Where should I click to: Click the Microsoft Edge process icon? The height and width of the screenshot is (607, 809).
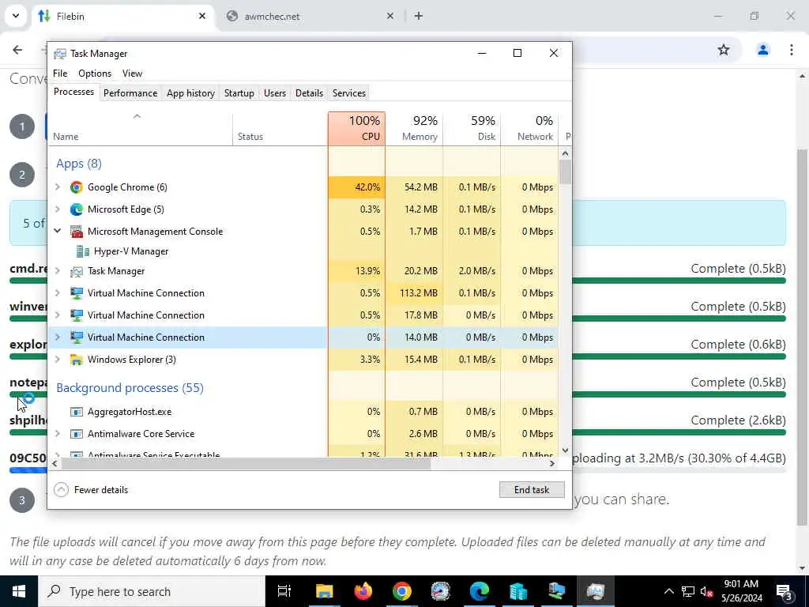coord(77,209)
